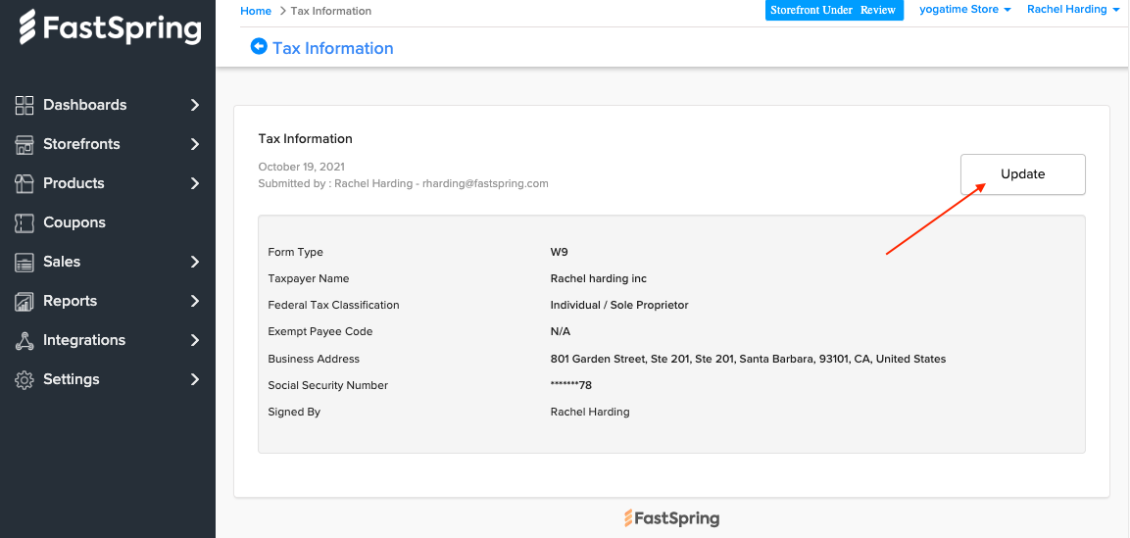This screenshot has height=538, width=1130.
Task: Expand the Products chevron
Action: pos(195,183)
